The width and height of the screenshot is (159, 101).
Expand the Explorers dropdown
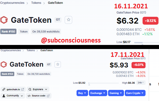coord(38,89)
